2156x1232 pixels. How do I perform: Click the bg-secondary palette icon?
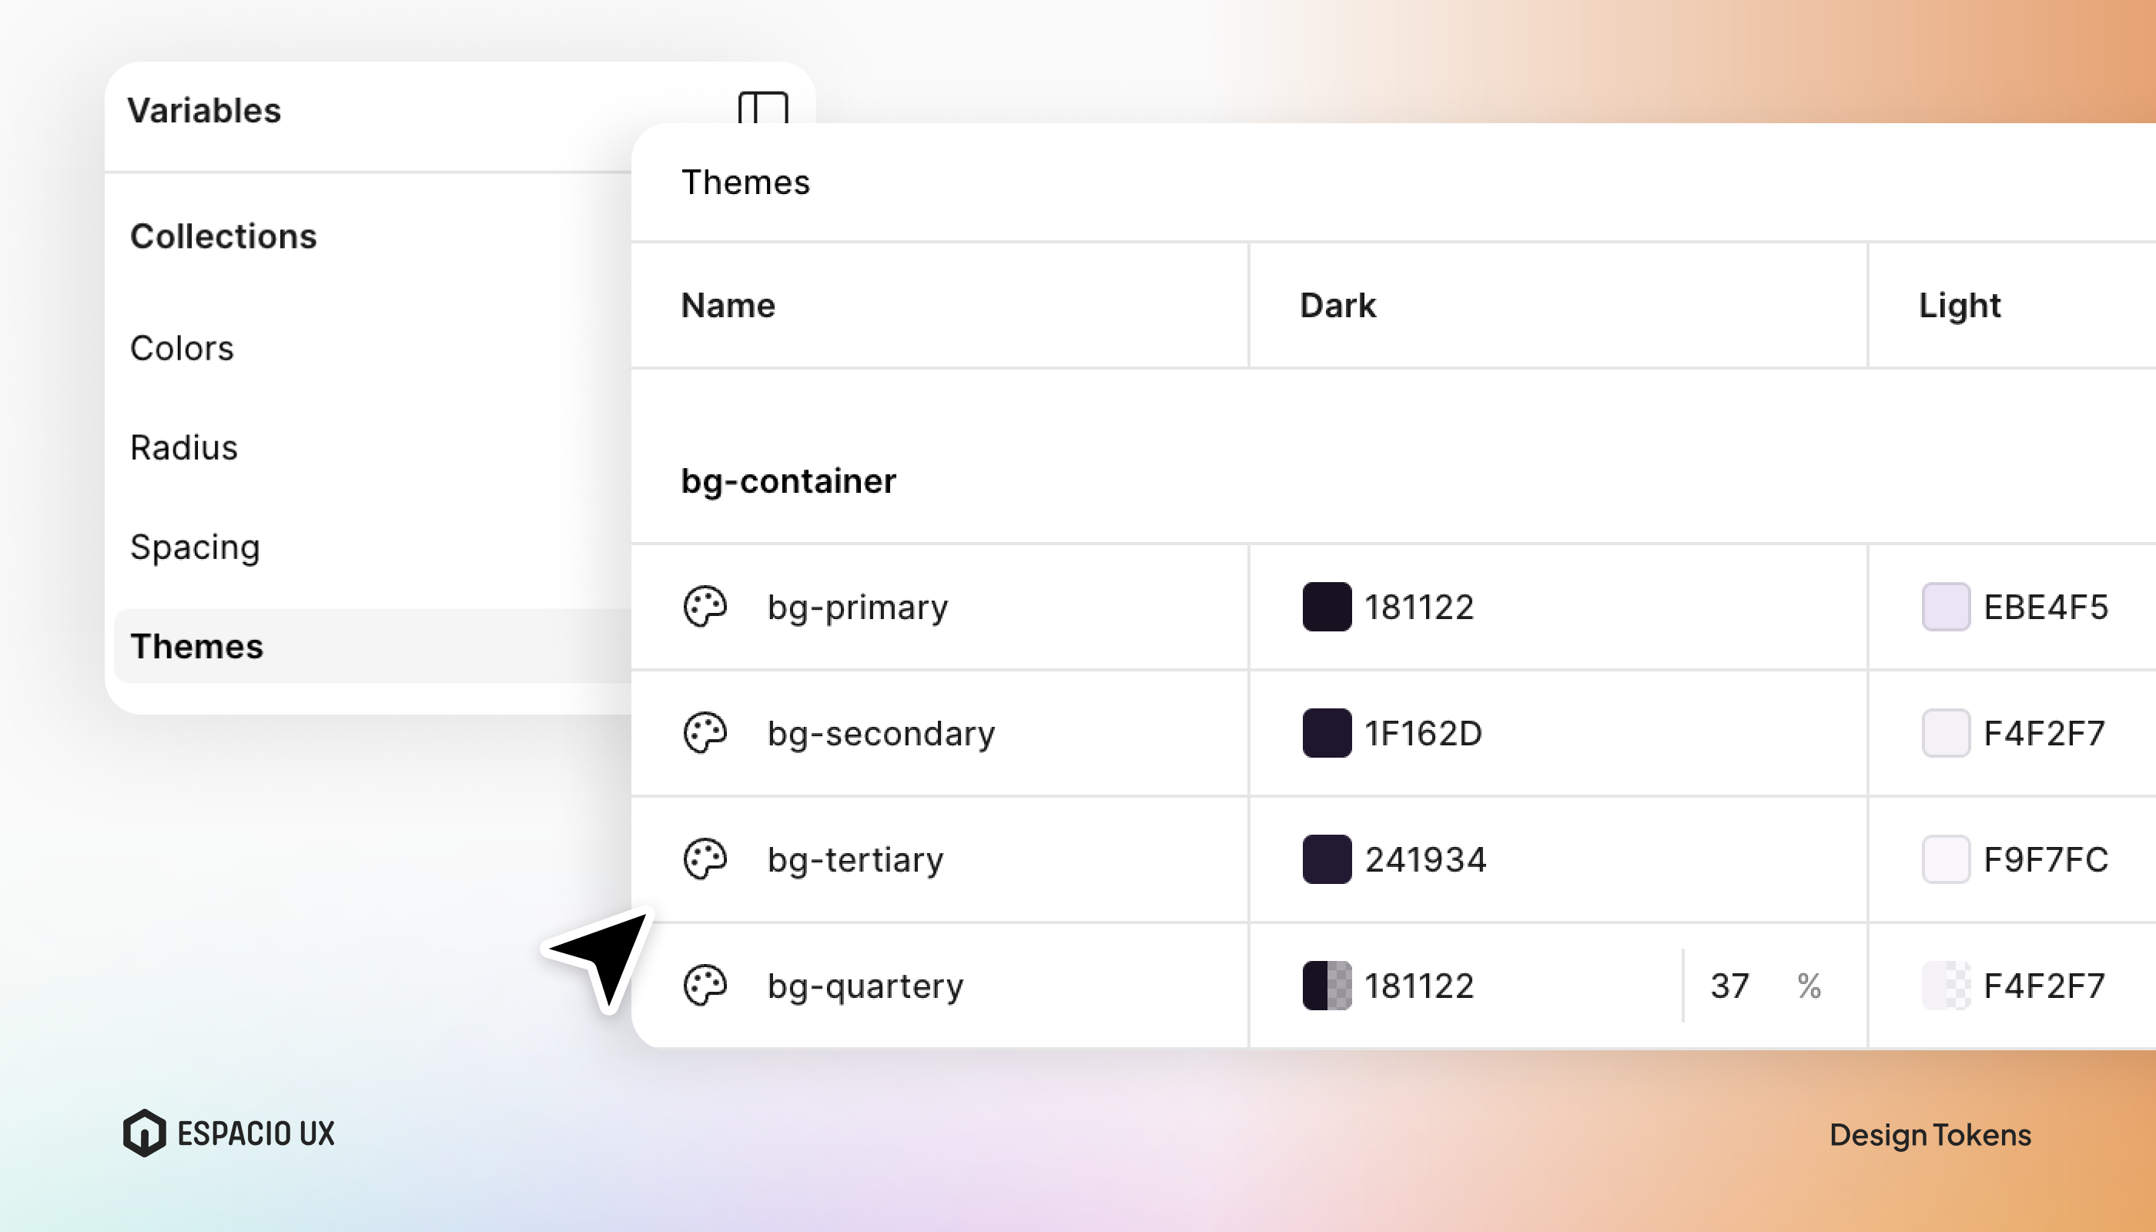pos(705,733)
